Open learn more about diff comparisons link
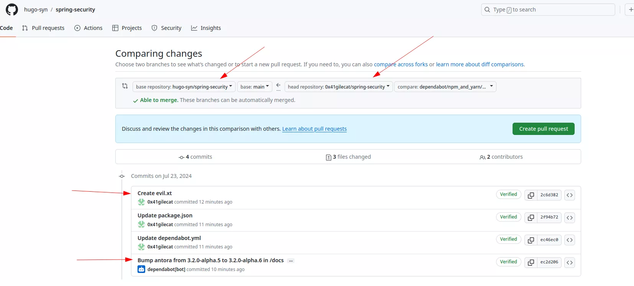 pos(480,64)
